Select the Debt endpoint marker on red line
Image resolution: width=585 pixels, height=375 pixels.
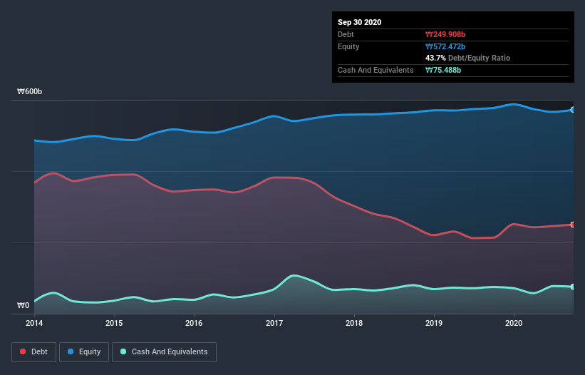pos(573,225)
